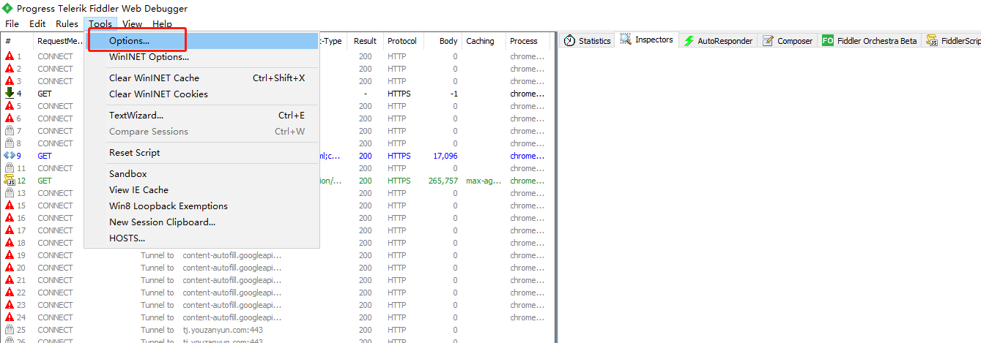Select Clear WinINET Cookies

tap(201, 94)
